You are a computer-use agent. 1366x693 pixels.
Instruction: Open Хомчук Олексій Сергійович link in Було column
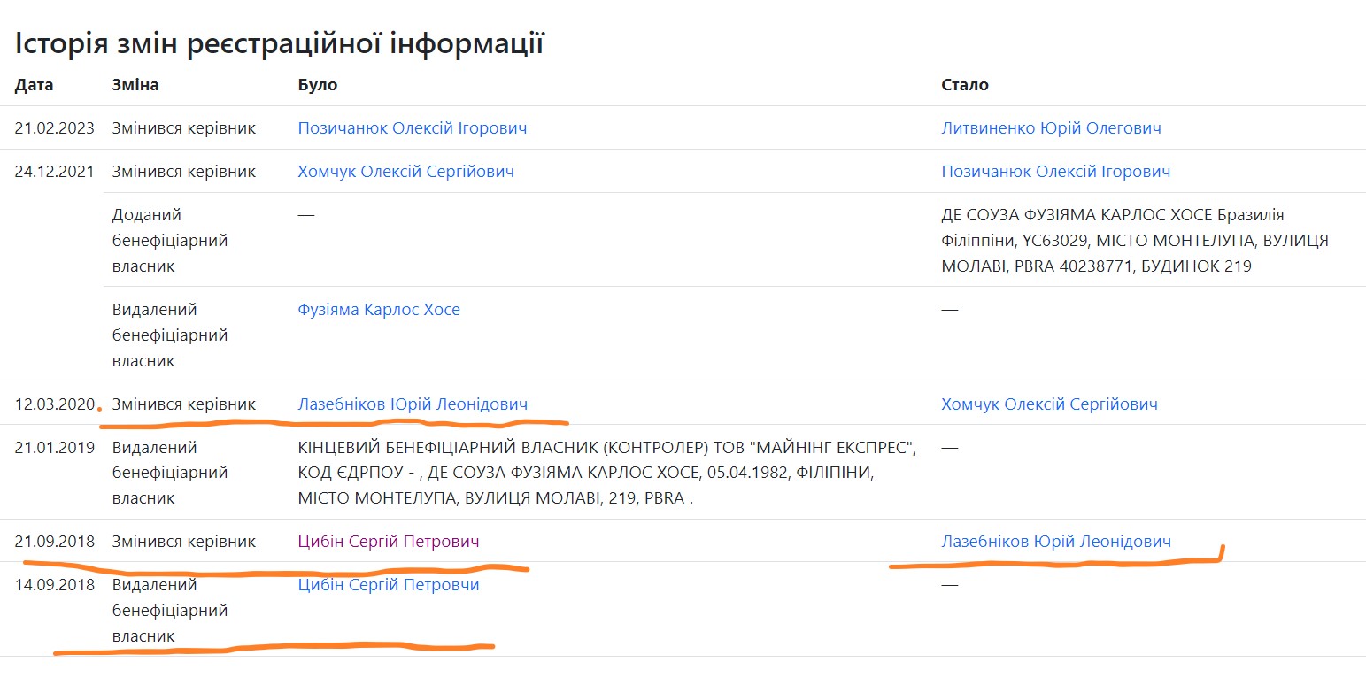coord(405,172)
